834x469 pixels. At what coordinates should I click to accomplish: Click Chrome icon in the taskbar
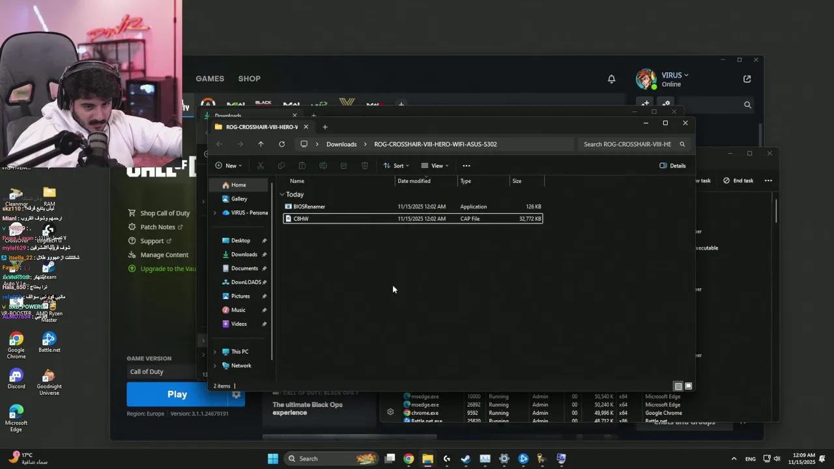(409, 459)
